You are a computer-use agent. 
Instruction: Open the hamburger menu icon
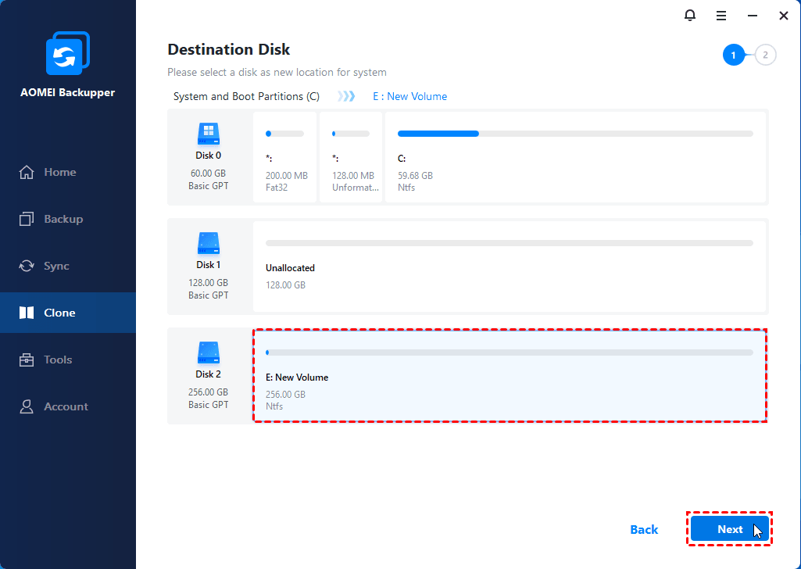coord(721,16)
